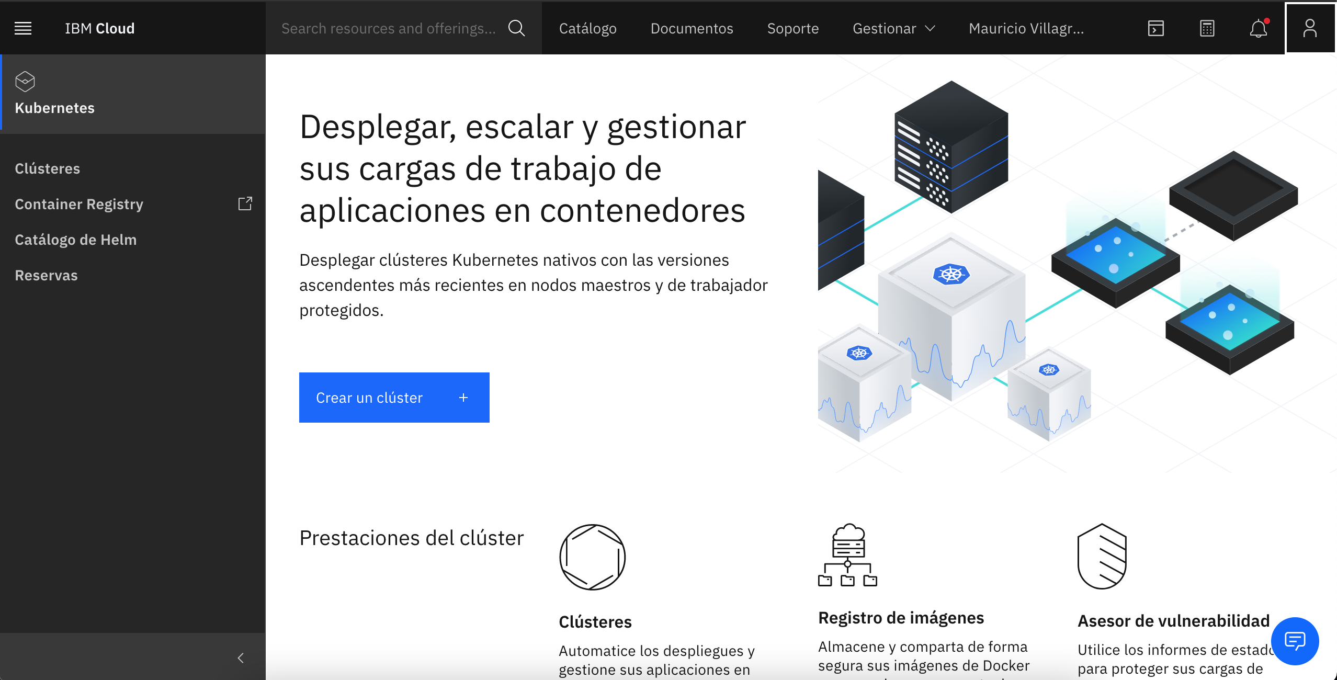Screen dimensions: 1337x680
Task: Open Container Registry external link
Action: 245,204
